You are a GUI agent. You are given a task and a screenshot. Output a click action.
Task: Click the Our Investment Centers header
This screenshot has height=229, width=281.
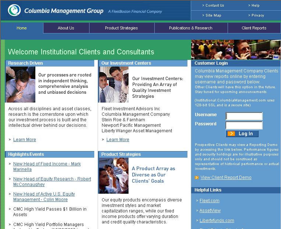click(143, 63)
